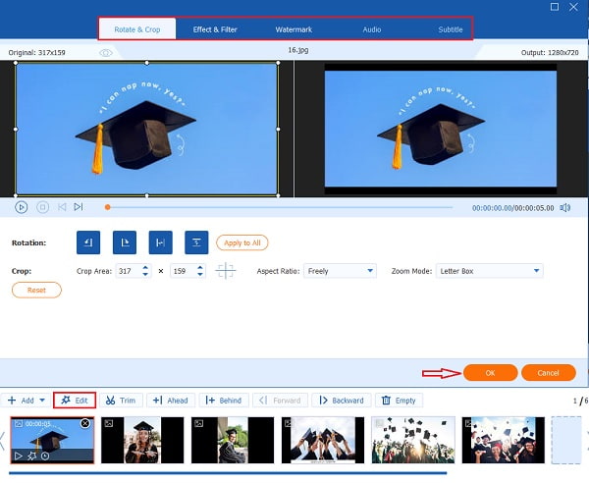Open the Subtitle tab

click(x=451, y=29)
